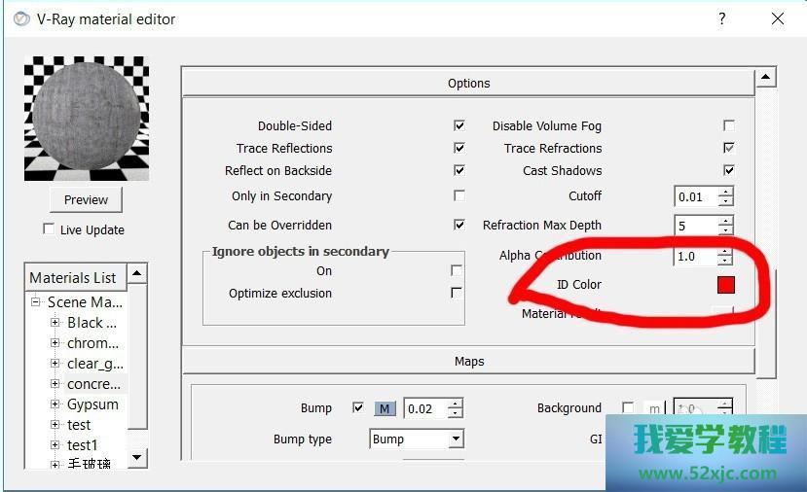Expand the Gypsum material tree node
Viewport: 807px width, 492px height.
tap(55, 404)
